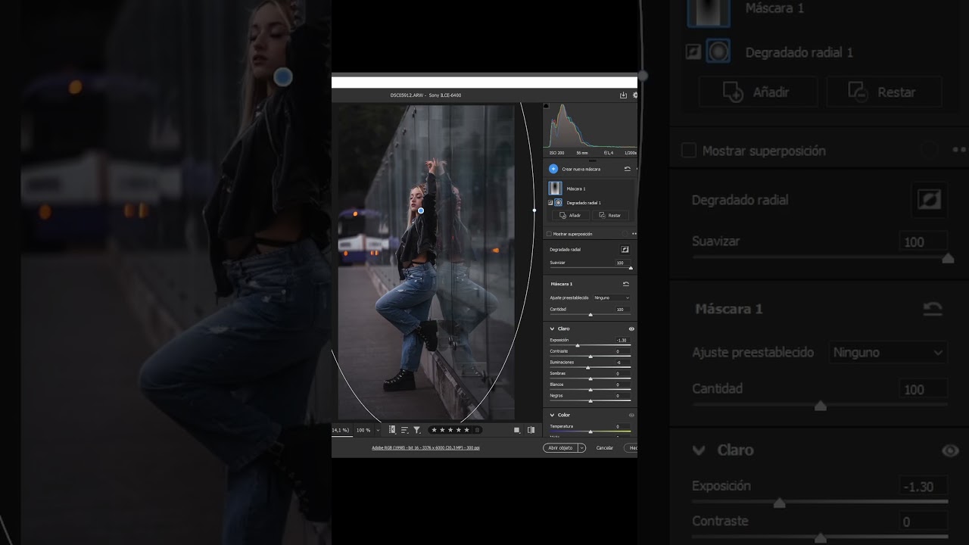This screenshot has width=969, height=545.
Task: Click the invert button in the Degradado radial row
Action: [625, 249]
